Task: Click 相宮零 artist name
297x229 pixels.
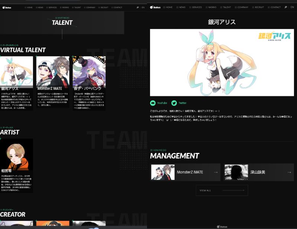Action: pyautogui.click(x=6, y=171)
